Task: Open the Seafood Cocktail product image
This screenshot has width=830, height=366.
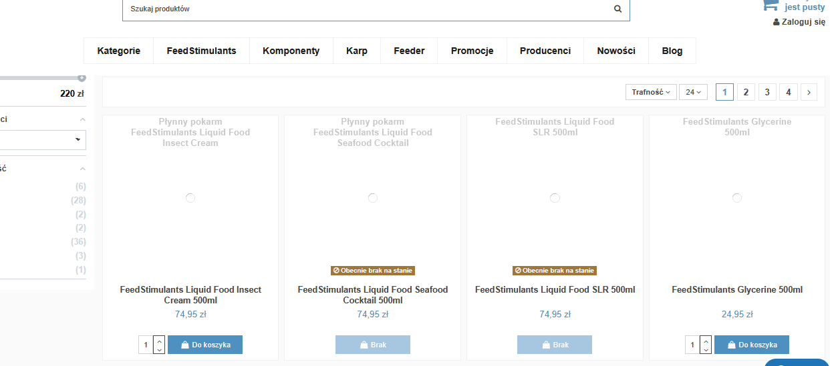Action: pyautogui.click(x=372, y=198)
